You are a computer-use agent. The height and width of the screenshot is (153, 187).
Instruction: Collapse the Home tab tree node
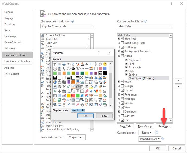119,56
